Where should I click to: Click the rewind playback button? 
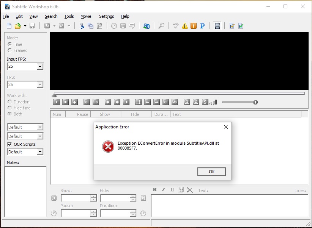[x=108, y=102]
